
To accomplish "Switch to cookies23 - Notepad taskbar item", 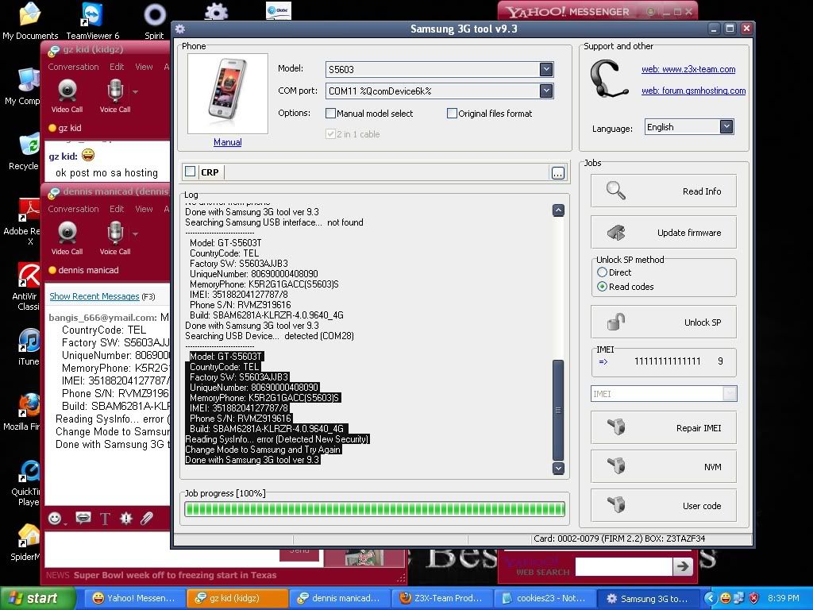I will tap(544, 598).
